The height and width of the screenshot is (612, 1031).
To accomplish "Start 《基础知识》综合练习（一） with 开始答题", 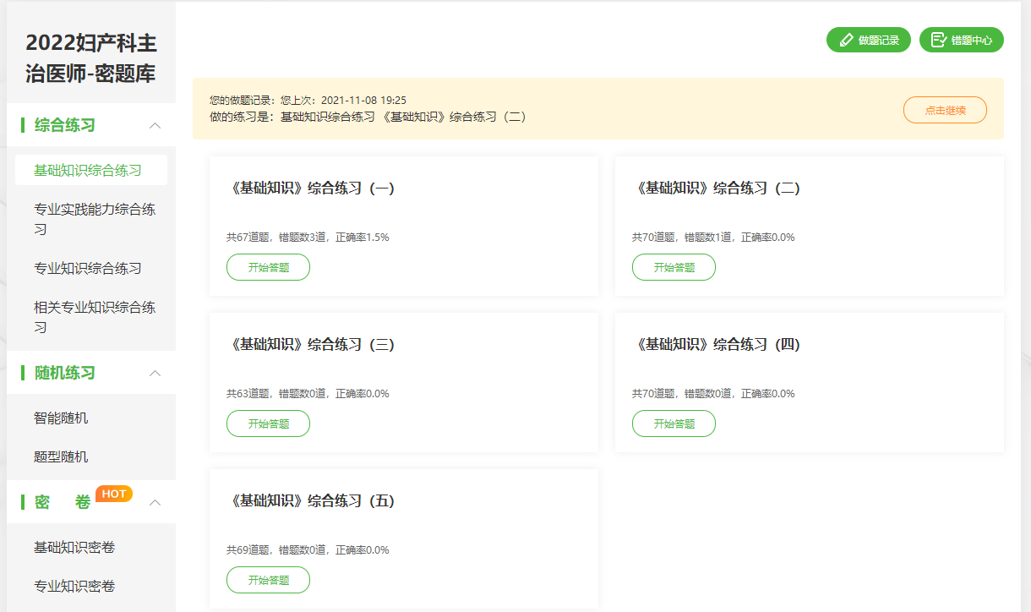I will point(268,267).
